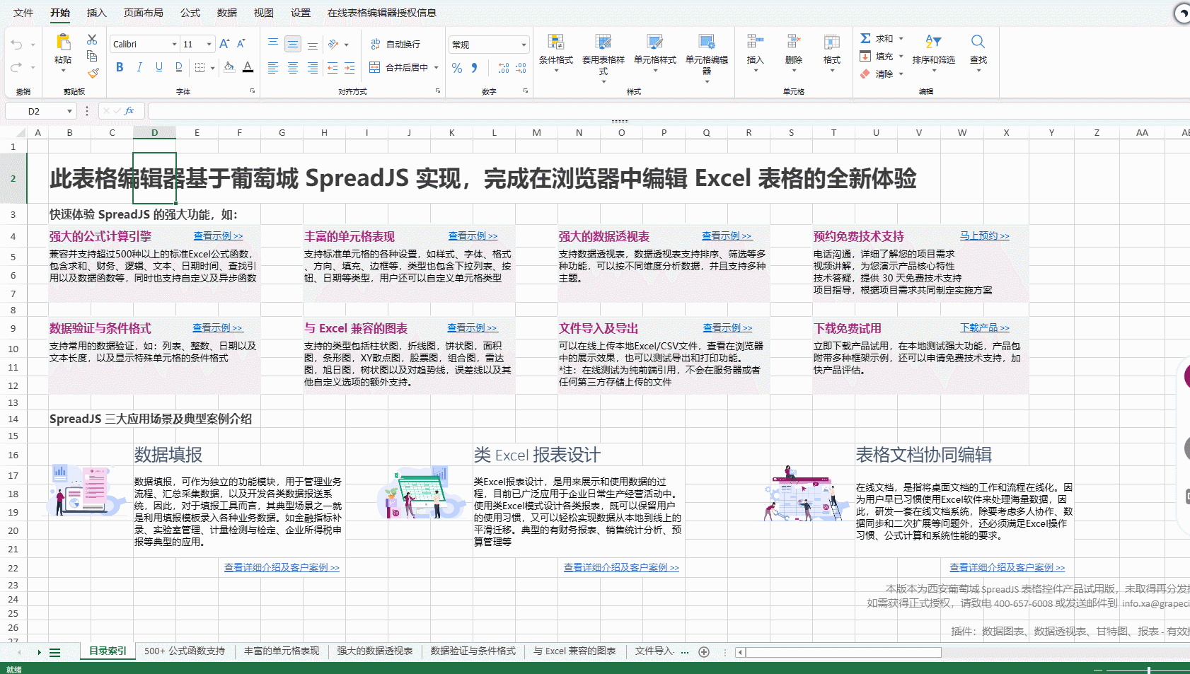Click the paste (粘贴) clipboard icon

point(63,42)
